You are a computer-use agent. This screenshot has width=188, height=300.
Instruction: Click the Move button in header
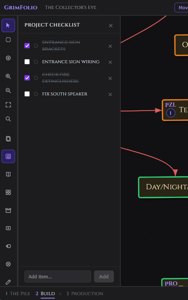click(x=181, y=7)
